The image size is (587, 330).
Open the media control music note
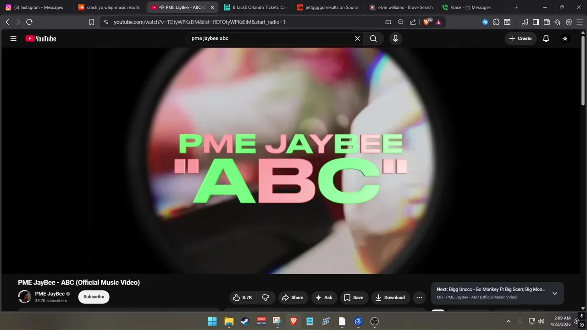[x=525, y=22]
